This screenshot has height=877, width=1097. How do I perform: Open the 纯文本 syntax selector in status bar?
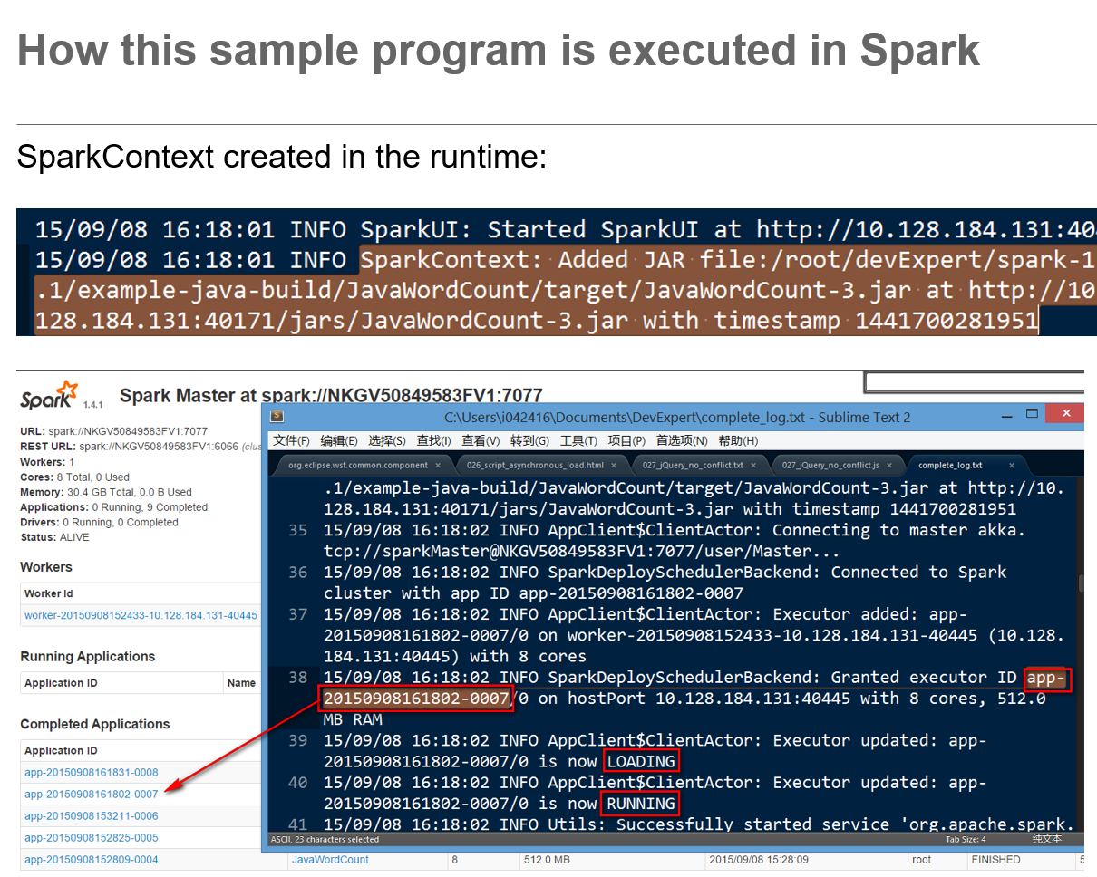(x=1046, y=839)
